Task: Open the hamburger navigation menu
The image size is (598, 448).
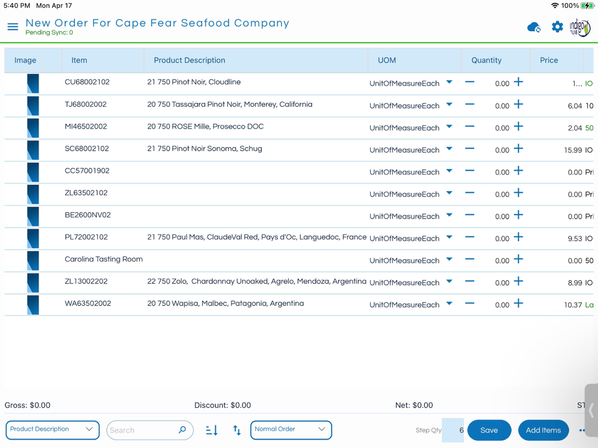Action: (13, 26)
